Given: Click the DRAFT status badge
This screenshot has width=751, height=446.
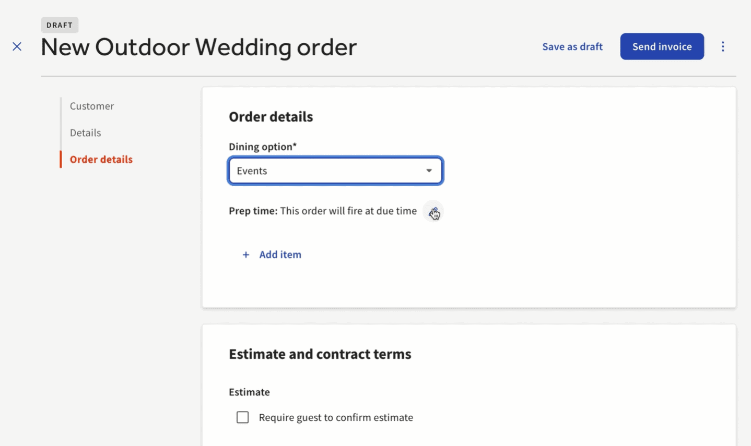Looking at the screenshot, I should (x=60, y=25).
